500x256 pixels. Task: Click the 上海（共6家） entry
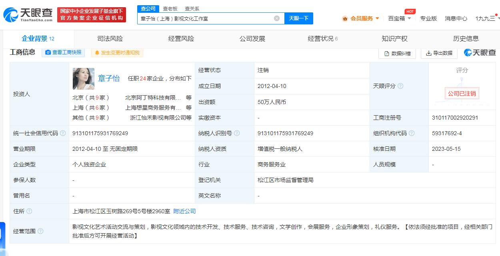click(91, 108)
